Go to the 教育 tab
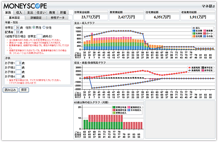 [x=52, y=13]
